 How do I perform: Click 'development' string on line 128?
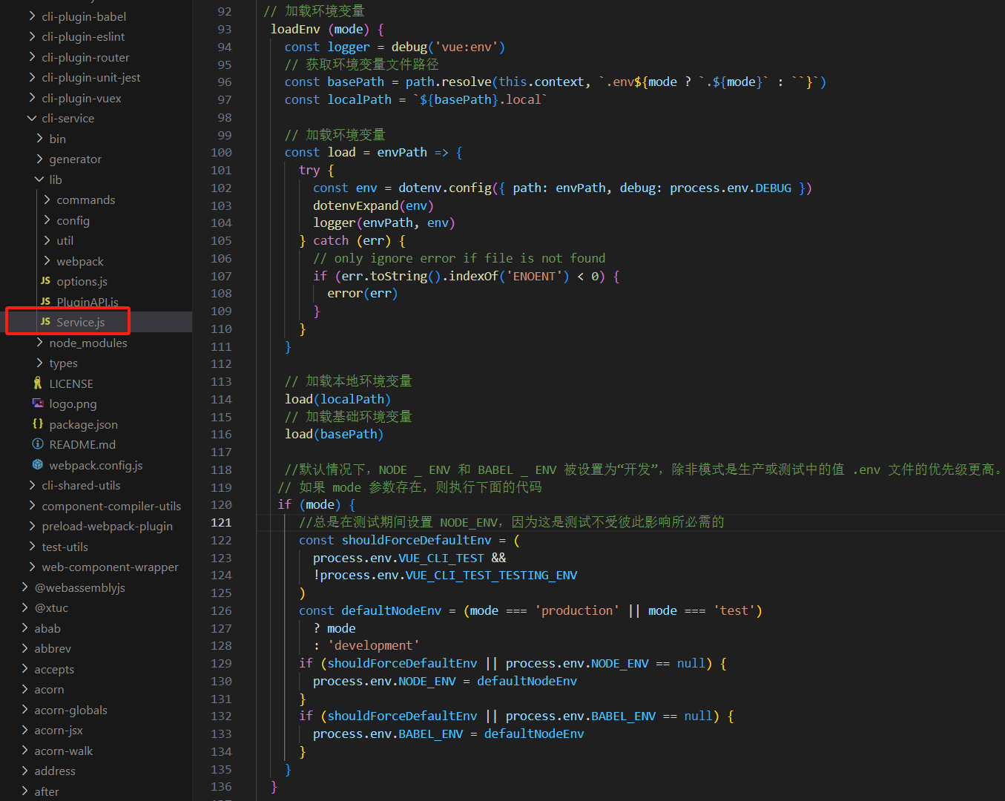(x=373, y=645)
